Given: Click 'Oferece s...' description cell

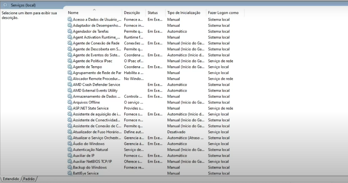Looking at the screenshot, I should point(133,161).
